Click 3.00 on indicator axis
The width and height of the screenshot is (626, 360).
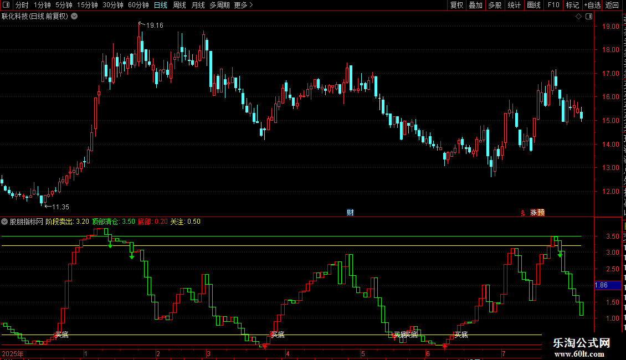[x=612, y=253]
